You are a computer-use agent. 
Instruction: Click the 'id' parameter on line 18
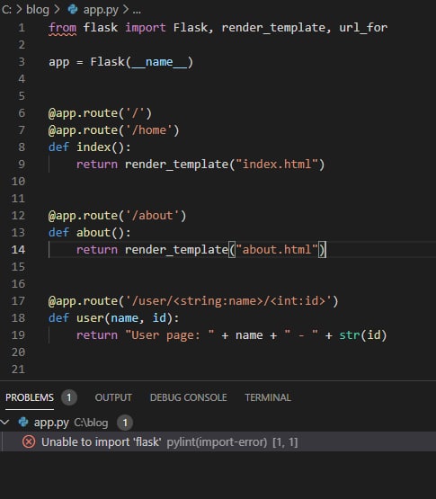159,318
